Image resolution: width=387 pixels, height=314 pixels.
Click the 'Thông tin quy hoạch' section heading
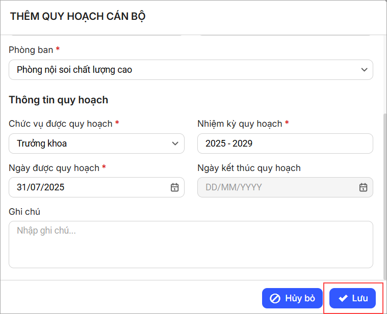(x=58, y=100)
